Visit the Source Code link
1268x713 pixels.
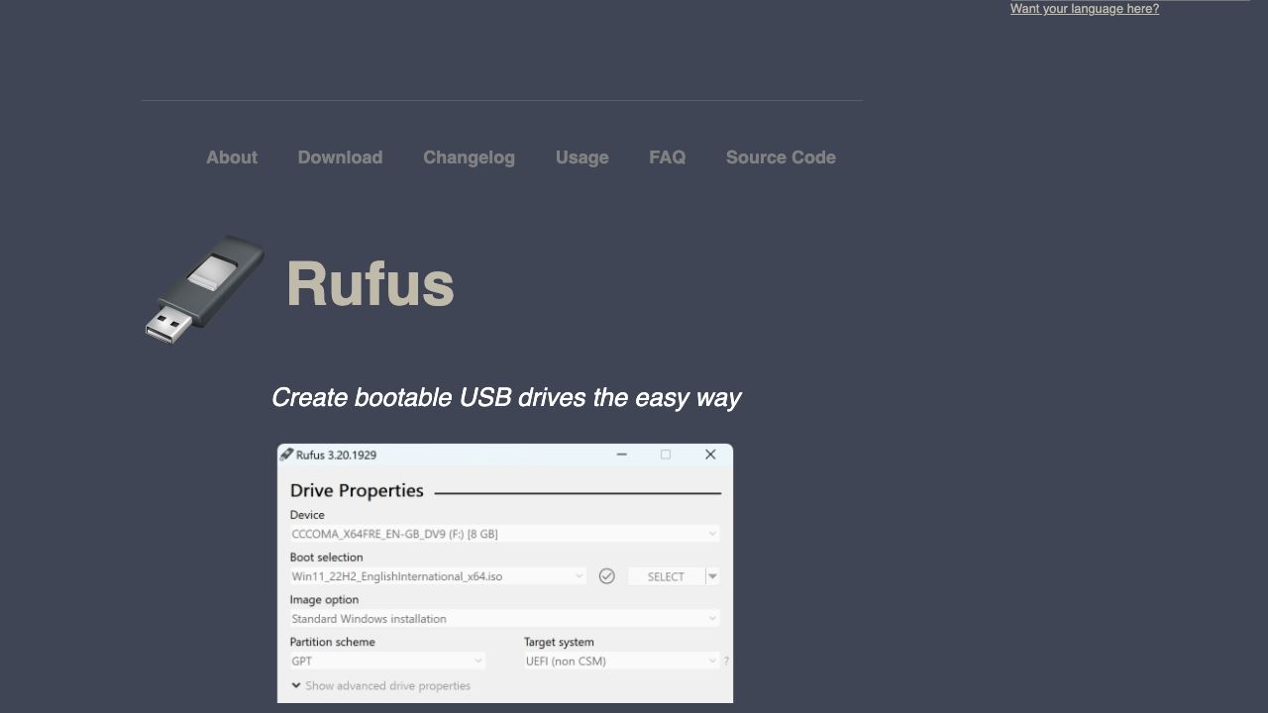781,157
